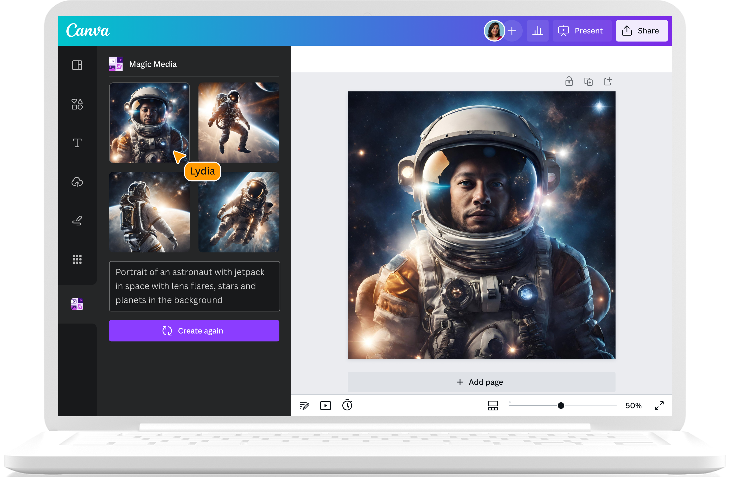This screenshot has height=477, width=730.
Task: Click Create again to regenerate images
Action: [x=194, y=331]
